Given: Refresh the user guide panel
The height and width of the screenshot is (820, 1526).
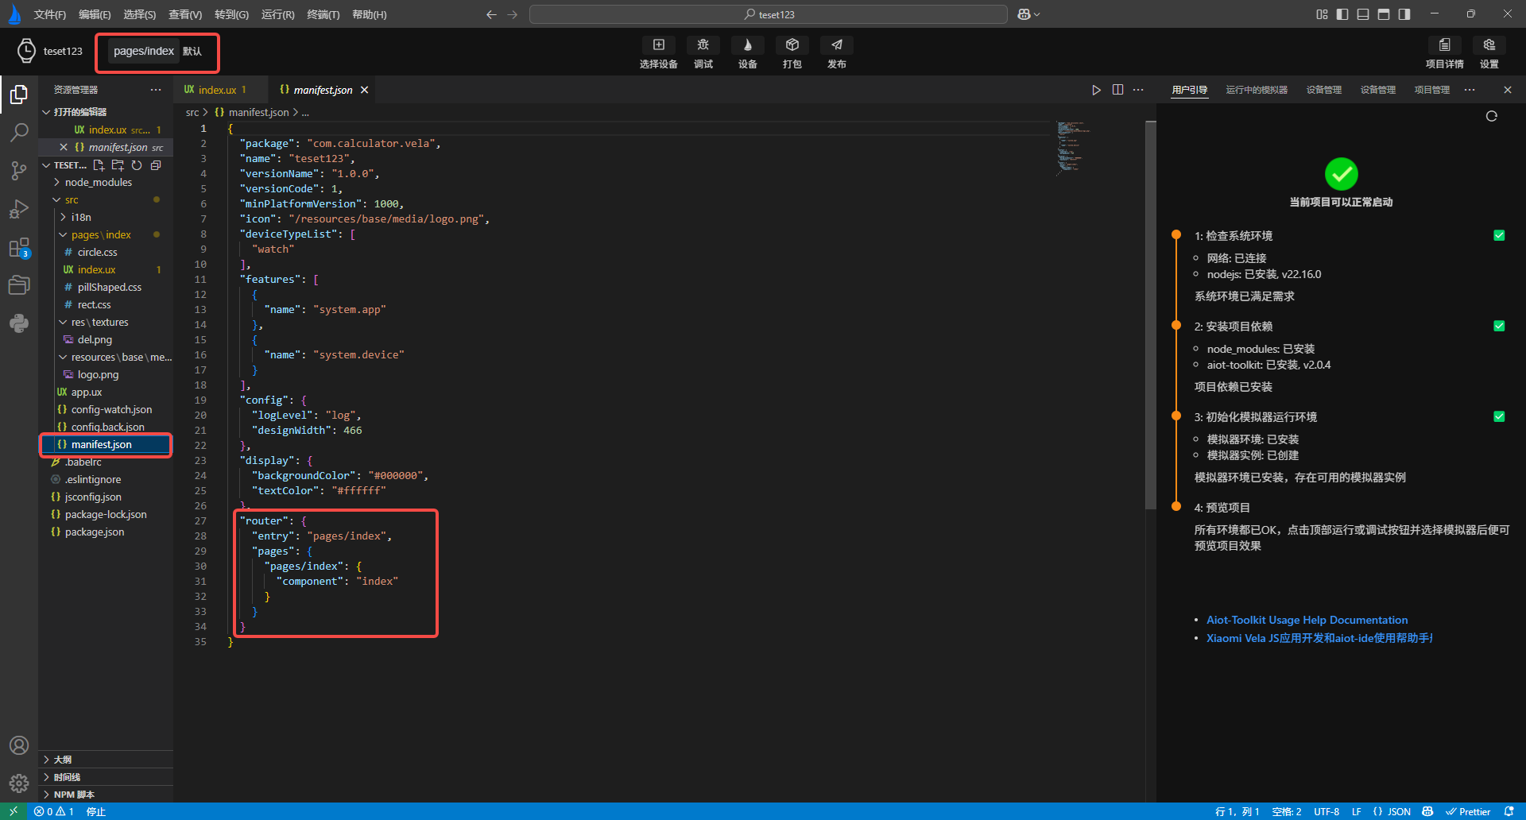Looking at the screenshot, I should [x=1491, y=117].
